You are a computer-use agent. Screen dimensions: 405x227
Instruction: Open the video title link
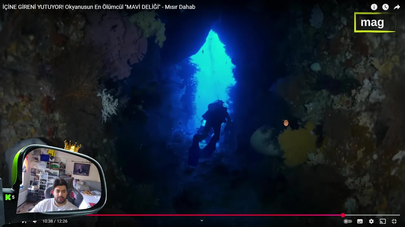point(99,7)
